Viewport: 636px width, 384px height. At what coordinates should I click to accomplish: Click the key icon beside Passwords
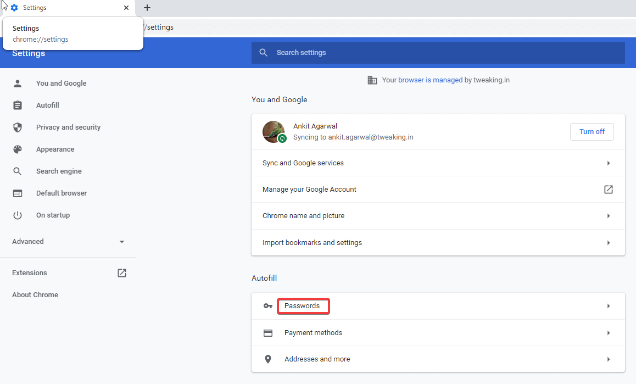point(268,306)
